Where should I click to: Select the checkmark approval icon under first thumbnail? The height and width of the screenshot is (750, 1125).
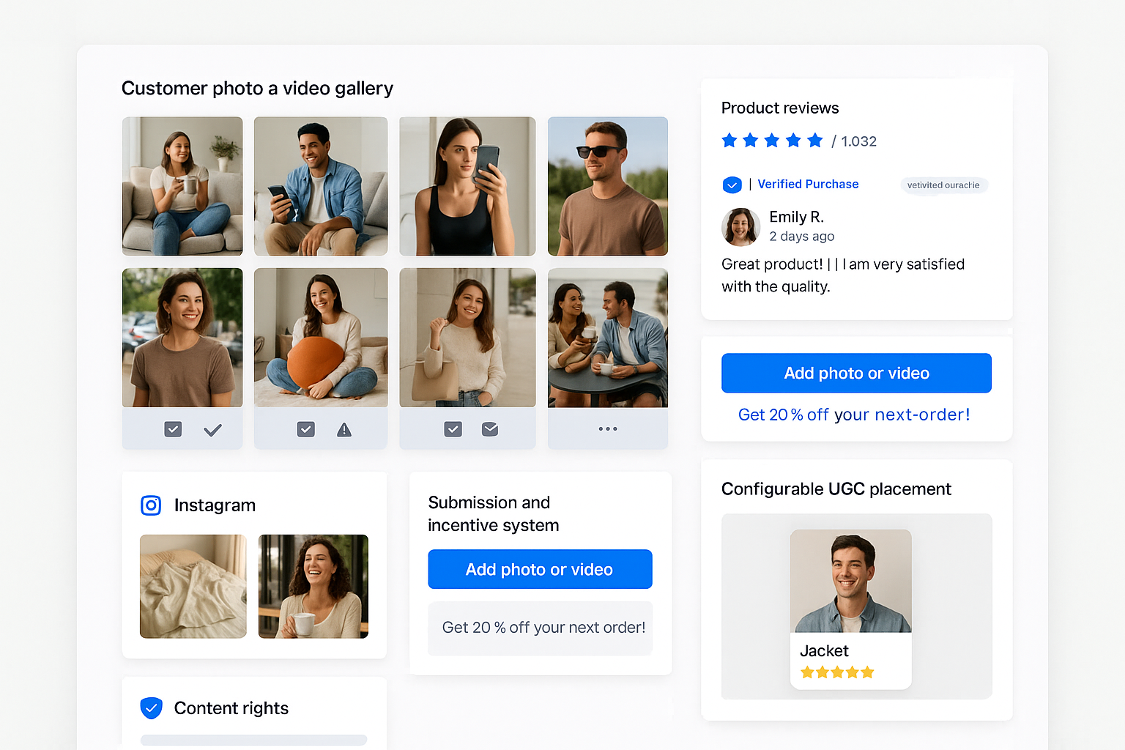tap(213, 429)
